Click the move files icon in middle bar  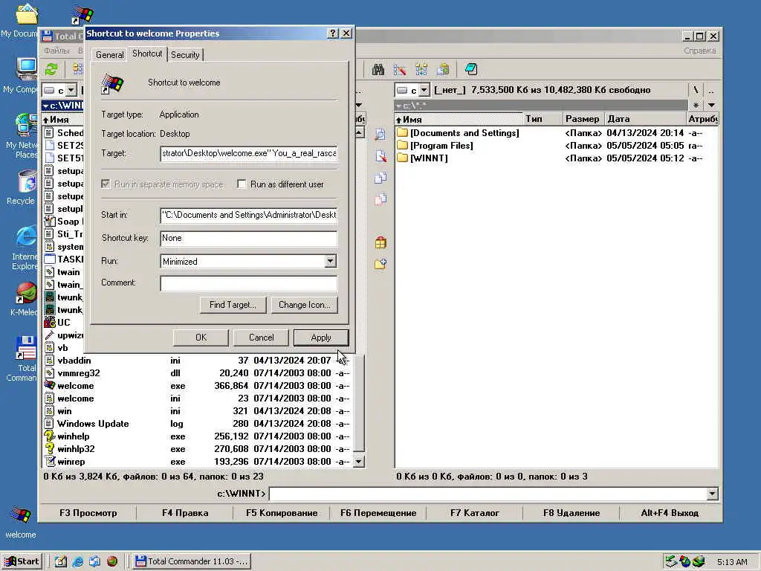coord(380,199)
